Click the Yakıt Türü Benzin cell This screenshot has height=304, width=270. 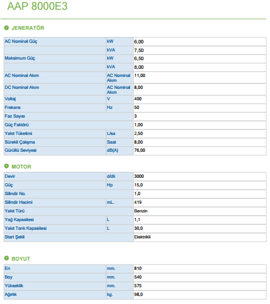(x=200, y=211)
